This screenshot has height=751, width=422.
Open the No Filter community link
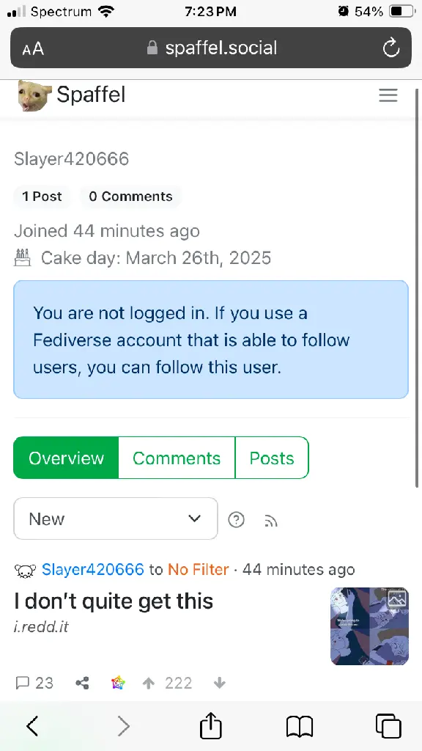tap(198, 569)
